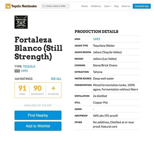Click the Find Nearby button
Screen dimensions: 154x145
pyautogui.click(x=38, y=115)
